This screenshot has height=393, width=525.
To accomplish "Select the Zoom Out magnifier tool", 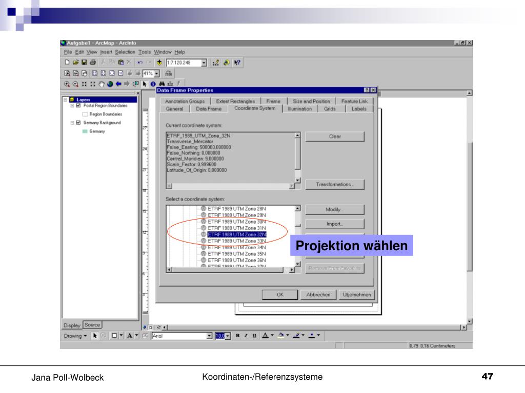I will click(x=76, y=84).
